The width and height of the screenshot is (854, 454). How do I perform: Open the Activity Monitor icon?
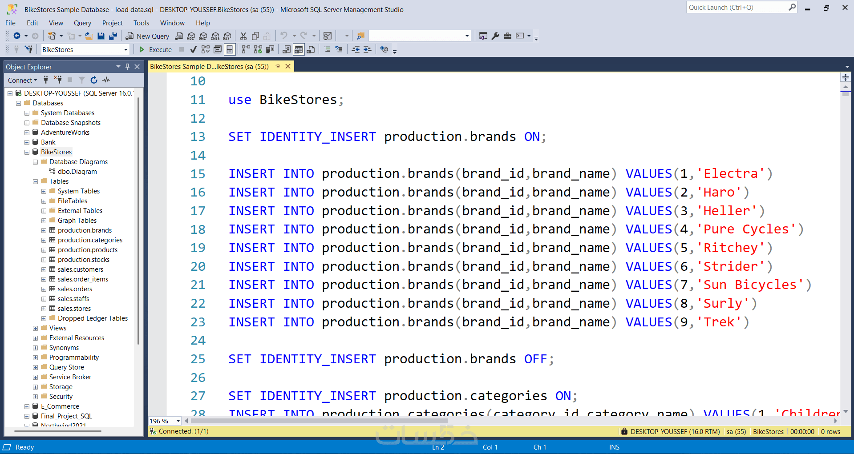(328, 36)
